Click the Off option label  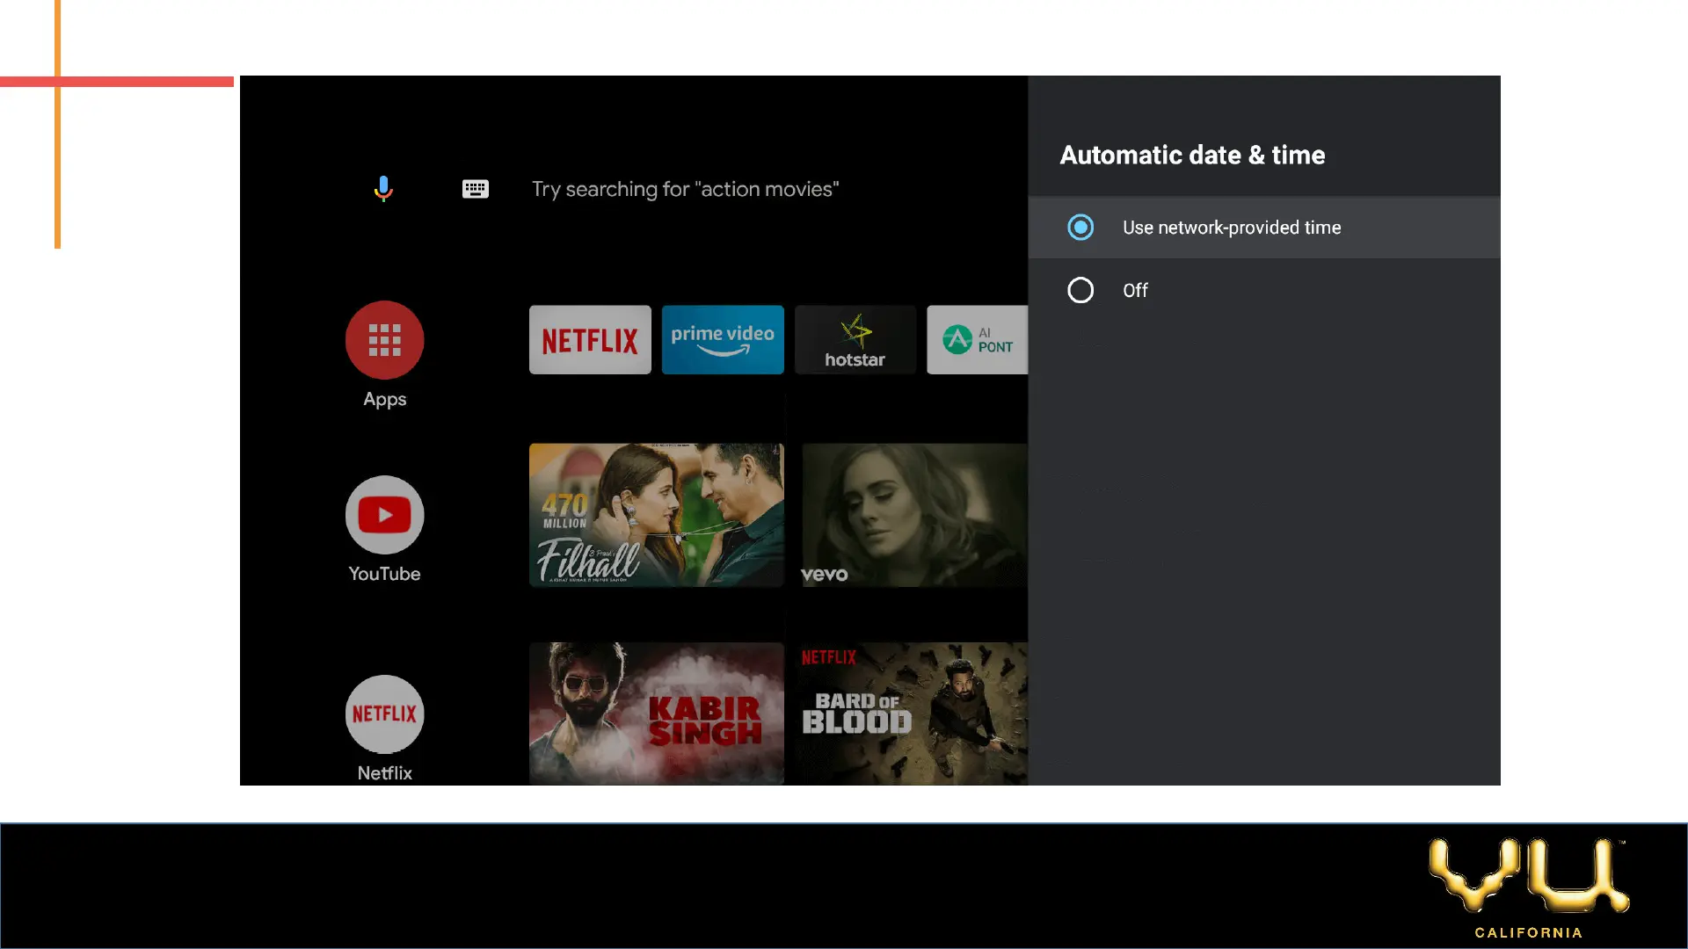pyautogui.click(x=1135, y=290)
